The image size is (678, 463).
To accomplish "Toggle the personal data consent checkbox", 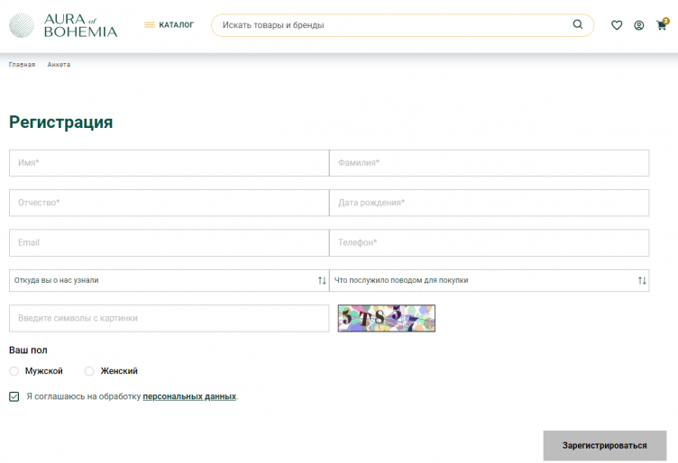I will [14, 396].
